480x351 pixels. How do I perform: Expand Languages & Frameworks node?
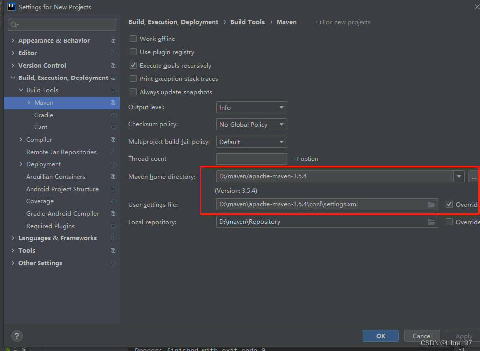pos(13,238)
